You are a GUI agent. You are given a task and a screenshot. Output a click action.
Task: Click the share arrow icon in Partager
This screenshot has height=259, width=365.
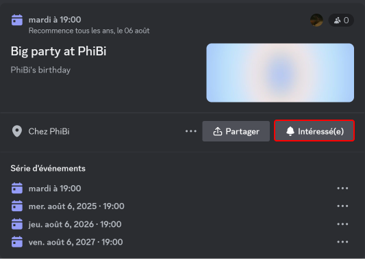point(217,131)
